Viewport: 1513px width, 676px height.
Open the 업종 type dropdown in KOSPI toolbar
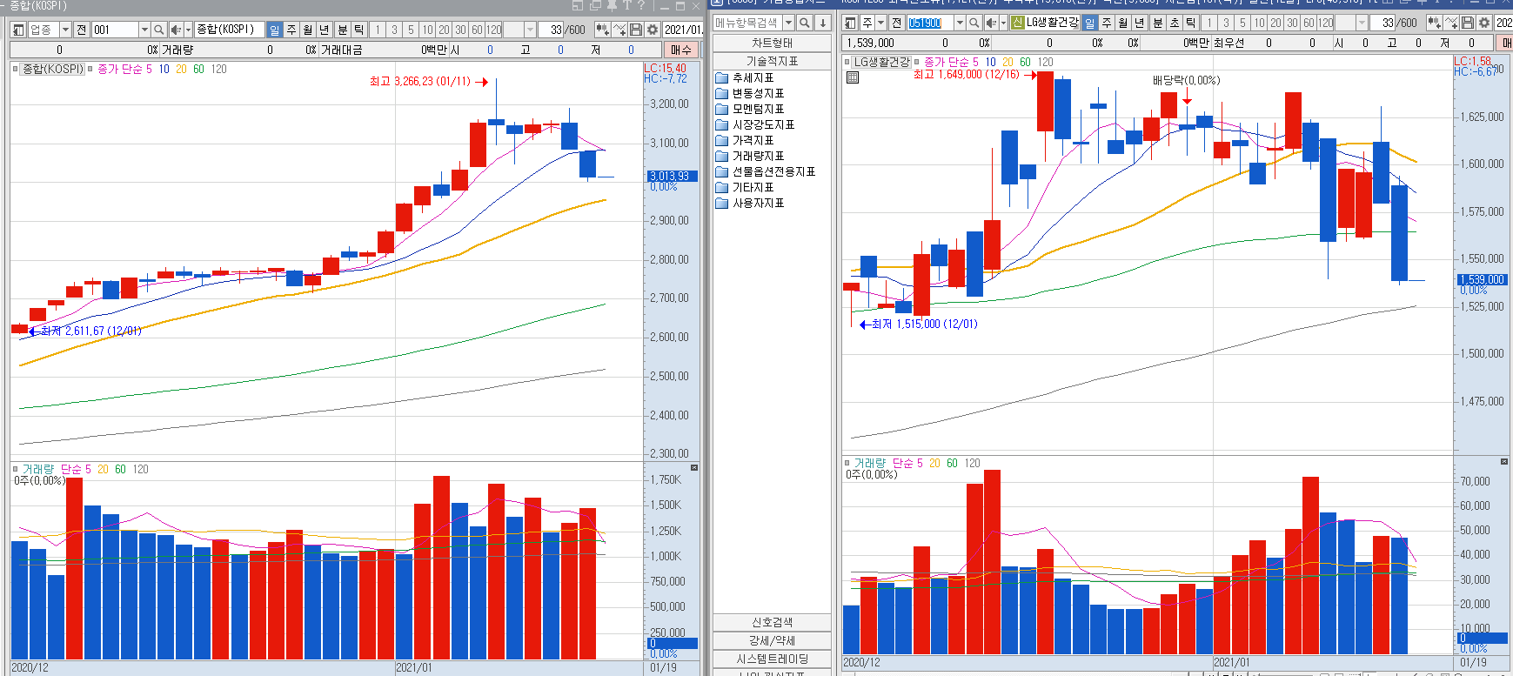pyautogui.click(x=65, y=30)
